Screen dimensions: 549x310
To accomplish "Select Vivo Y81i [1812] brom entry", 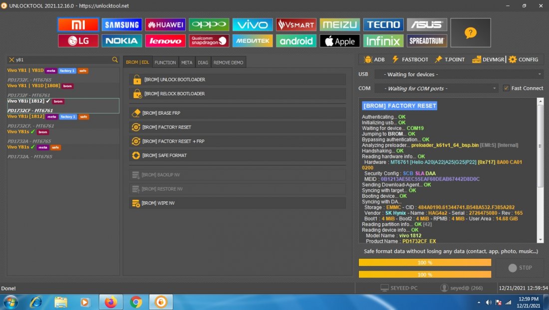I will [x=63, y=106].
